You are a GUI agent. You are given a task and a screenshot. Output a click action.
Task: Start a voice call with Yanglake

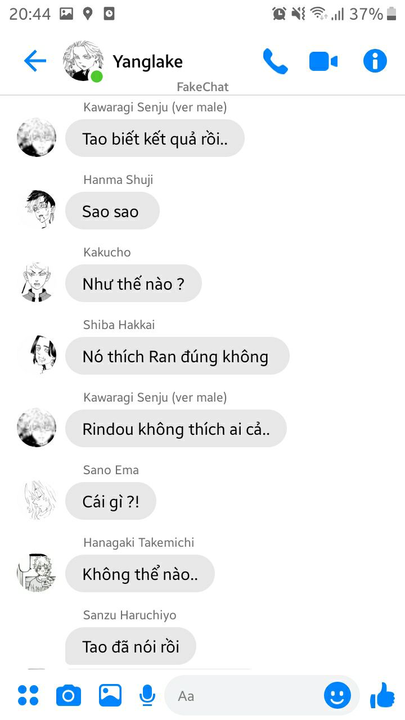(275, 61)
